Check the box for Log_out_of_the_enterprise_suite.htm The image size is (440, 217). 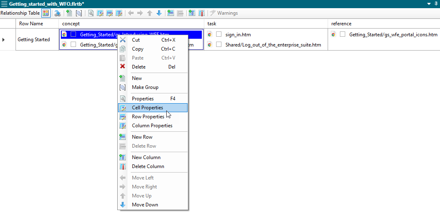[x=219, y=44]
